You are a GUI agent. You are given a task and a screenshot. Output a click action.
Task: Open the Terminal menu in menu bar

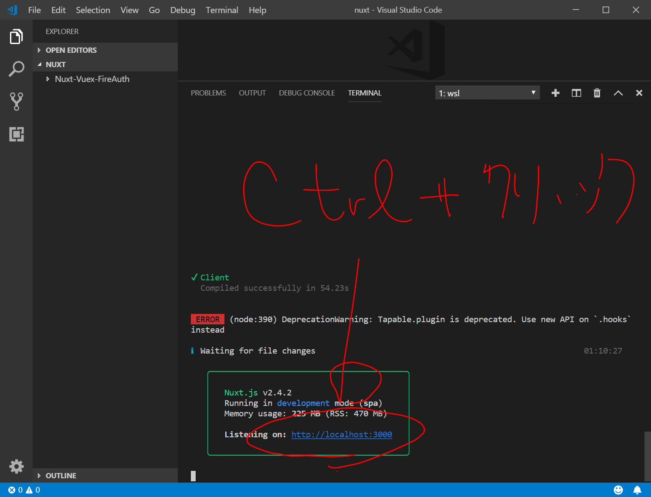pyautogui.click(x=222, y=10)
